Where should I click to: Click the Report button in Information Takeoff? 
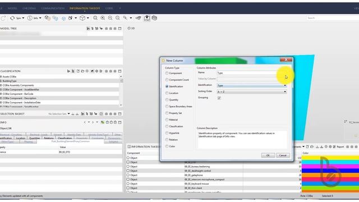coord(338,146)
